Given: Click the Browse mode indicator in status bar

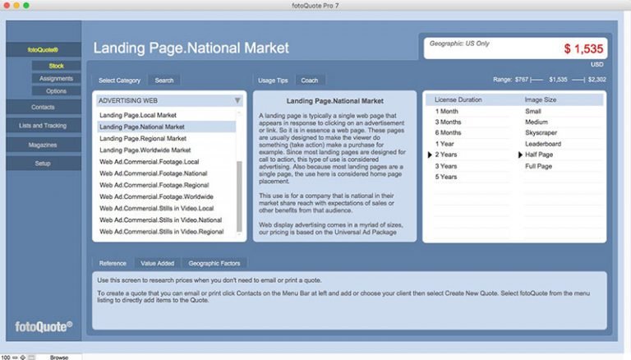Looking at the screenshot, I should pos(59,358).
